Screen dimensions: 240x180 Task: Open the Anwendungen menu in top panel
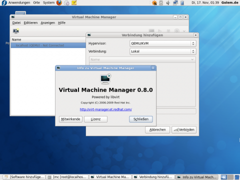(19, 2)
